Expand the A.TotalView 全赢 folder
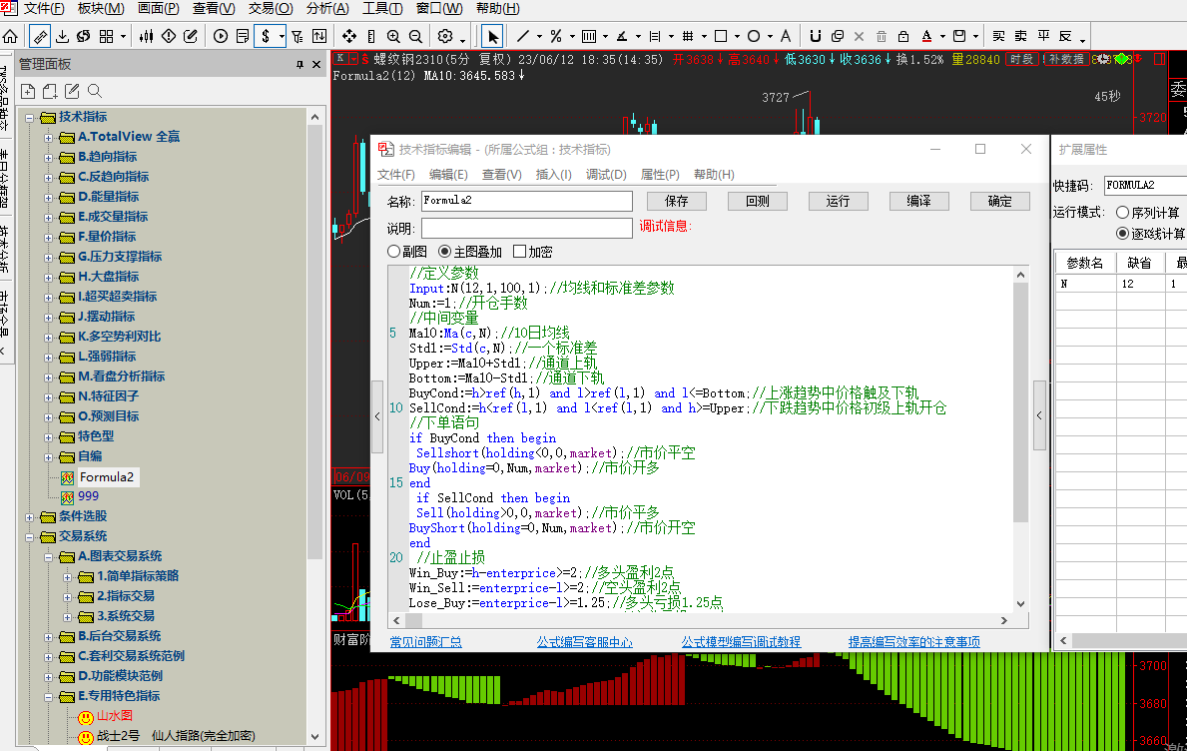This screenshot has height=751, width=1187. click(x=48, y=138)
